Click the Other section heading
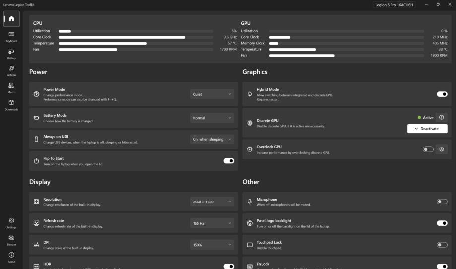Image resolution: width=456 pixels, height=269 pixels. pyautogui.click(x=251, y=182)
